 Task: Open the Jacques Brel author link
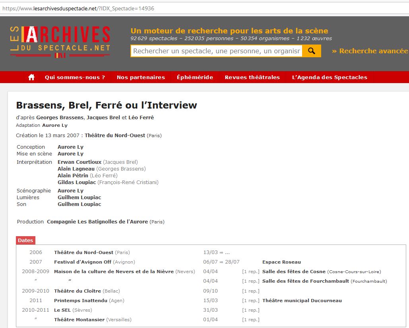[103, 117]
